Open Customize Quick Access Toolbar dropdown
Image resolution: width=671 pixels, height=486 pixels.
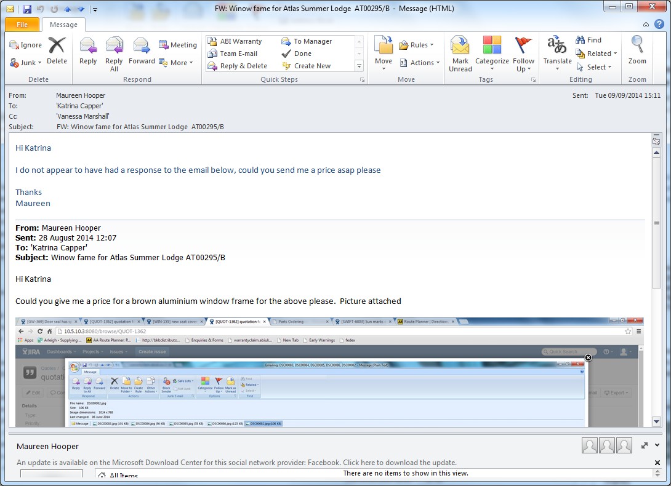[95, 9]
